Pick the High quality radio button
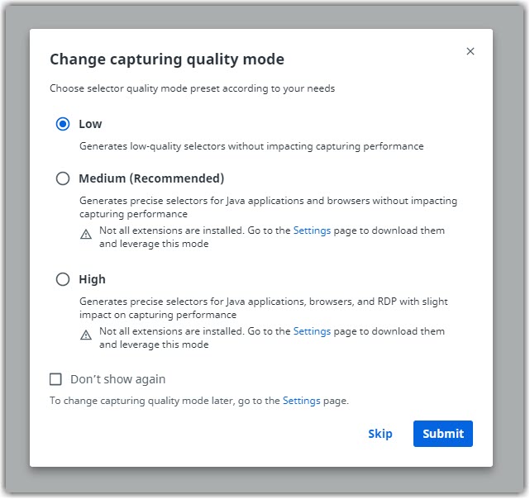Image resolution: width=530 pixels, height=499 pixels. 63,279
